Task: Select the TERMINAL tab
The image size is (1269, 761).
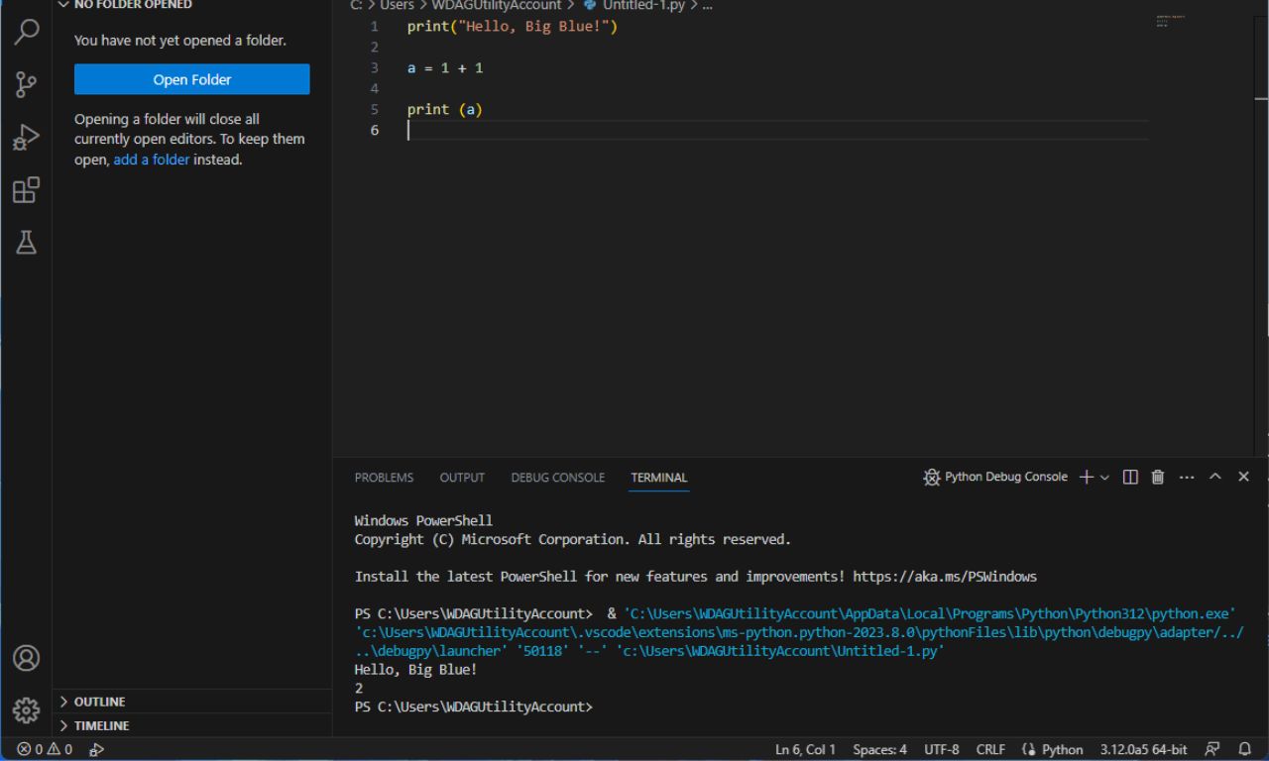Action: [x=658, y=478]
